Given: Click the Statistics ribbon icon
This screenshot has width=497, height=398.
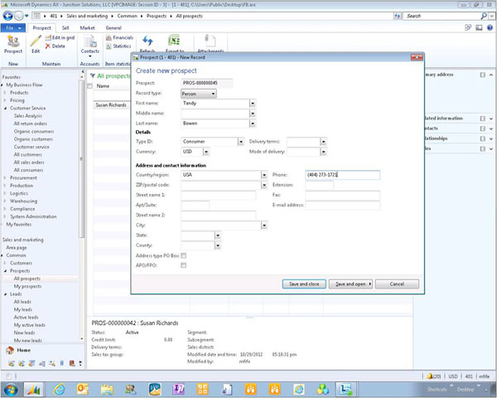Looking at the screenshot, I should pos(108,46).
